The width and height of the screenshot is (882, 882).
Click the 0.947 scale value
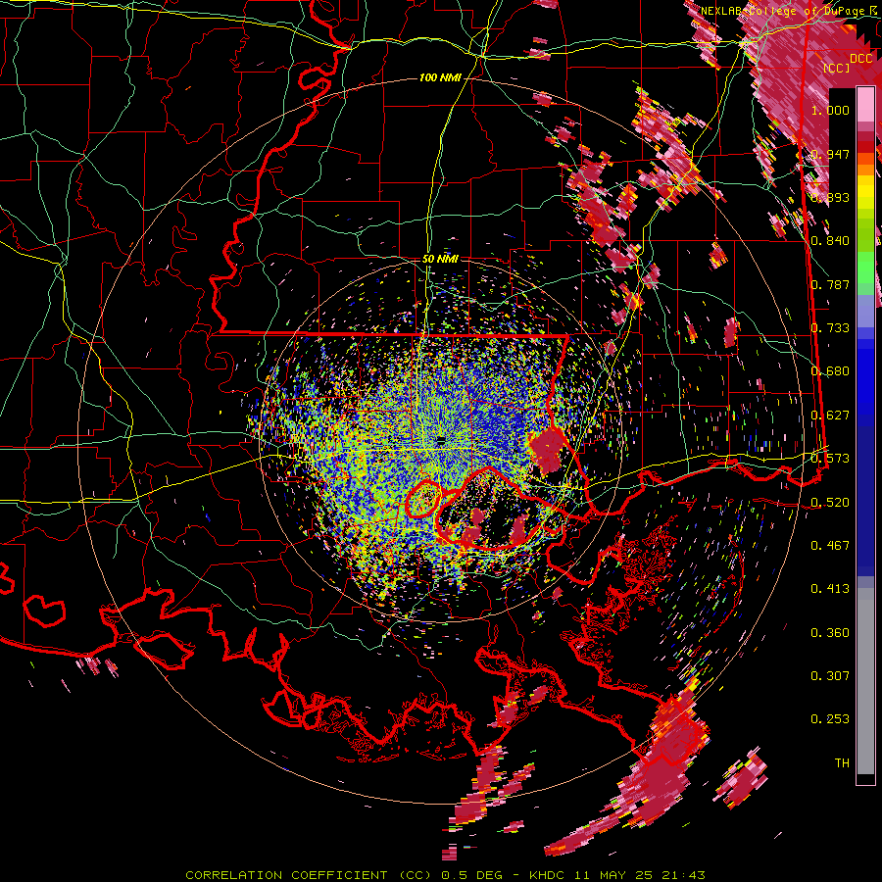[x=830, y=154]
